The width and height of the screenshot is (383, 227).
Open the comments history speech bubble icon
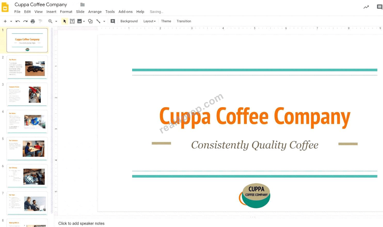(379, 7)
